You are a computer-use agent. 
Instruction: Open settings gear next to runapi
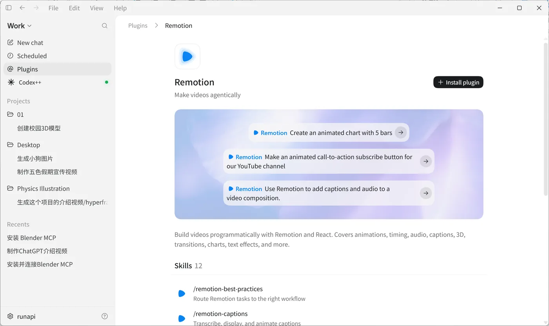11,316
